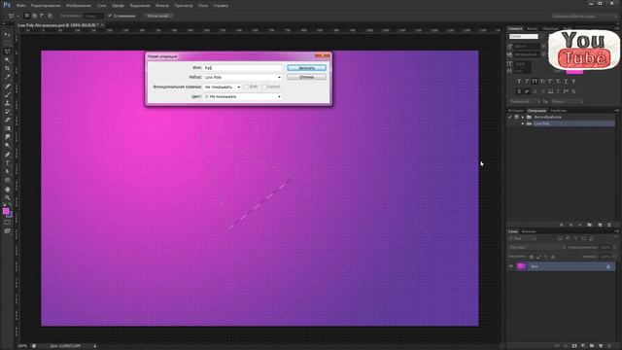
Task: Toggle dialog box for Автообработка set
Action: [x=516, y=117]
